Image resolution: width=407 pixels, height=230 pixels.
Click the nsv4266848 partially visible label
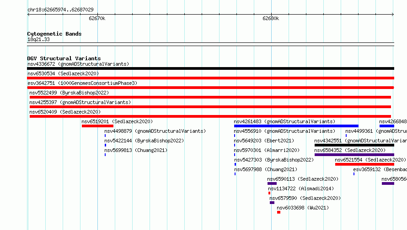393,121
